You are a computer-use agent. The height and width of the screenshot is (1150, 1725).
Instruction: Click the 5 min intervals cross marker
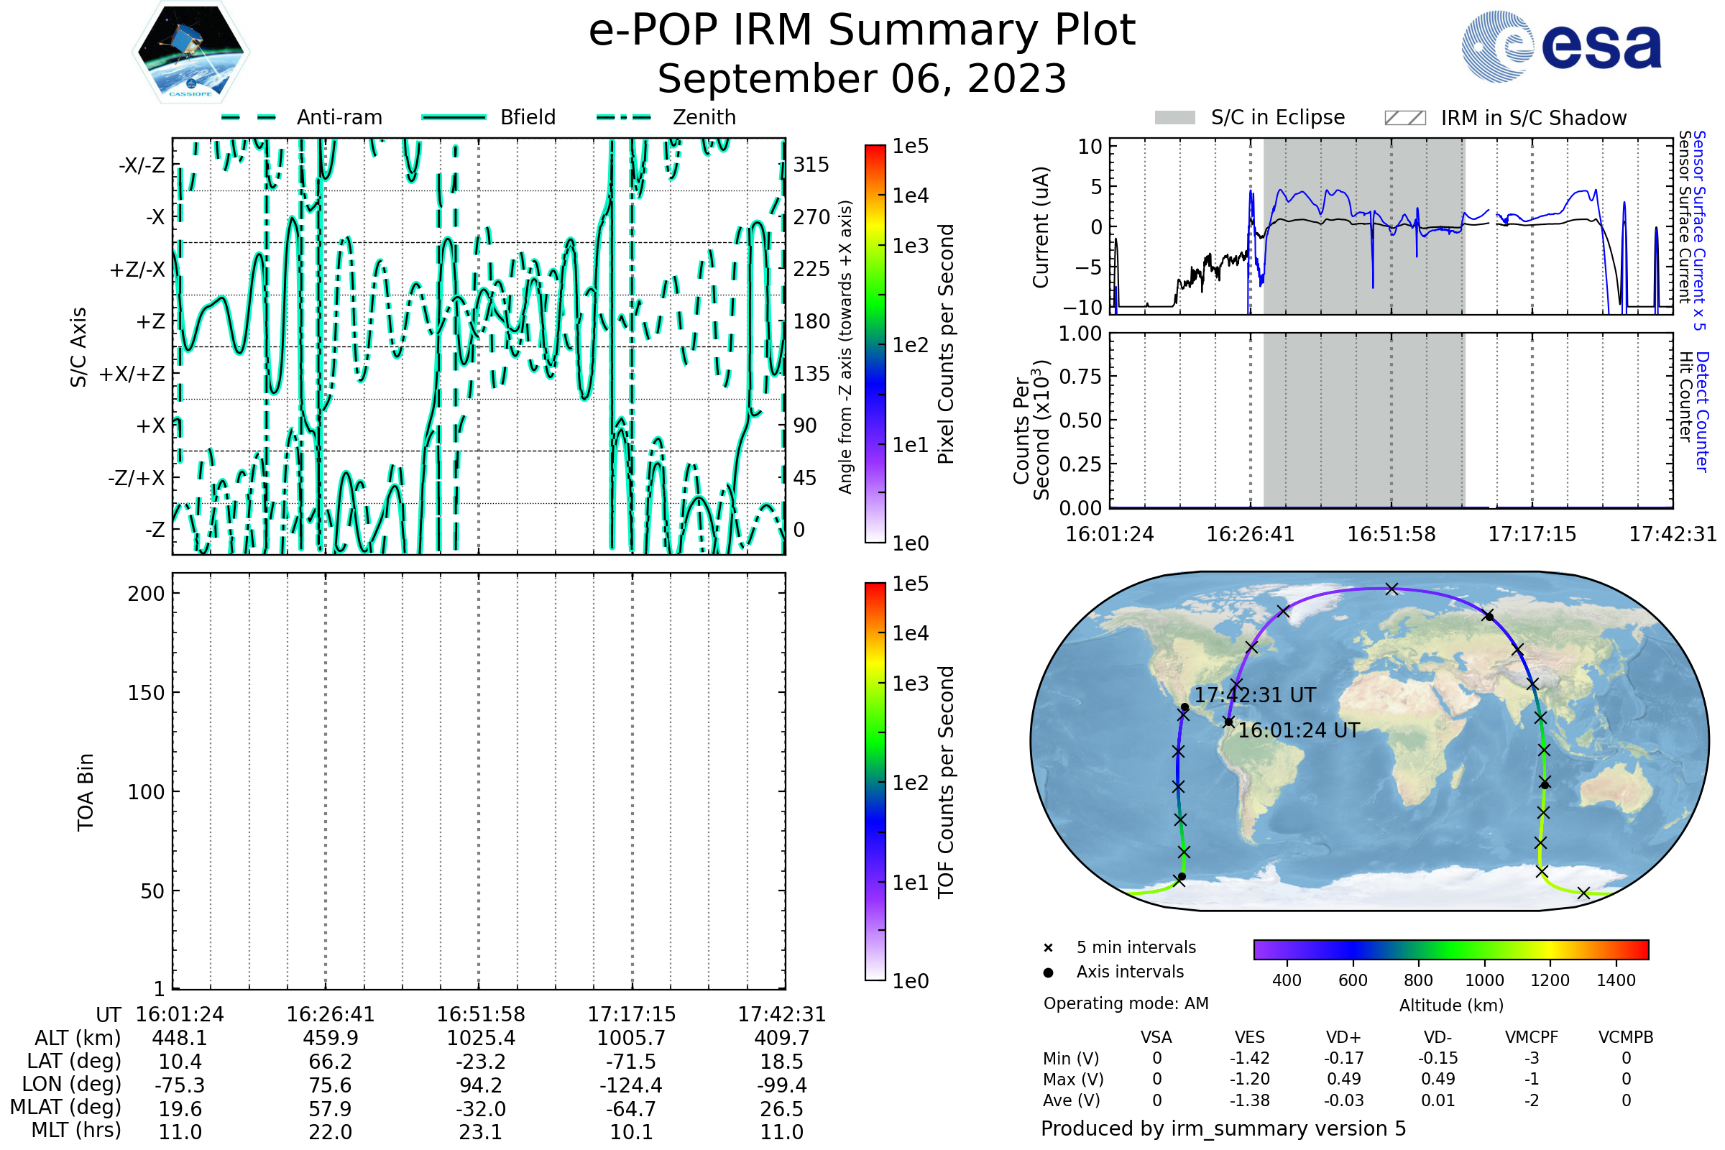coord(1049,948)
